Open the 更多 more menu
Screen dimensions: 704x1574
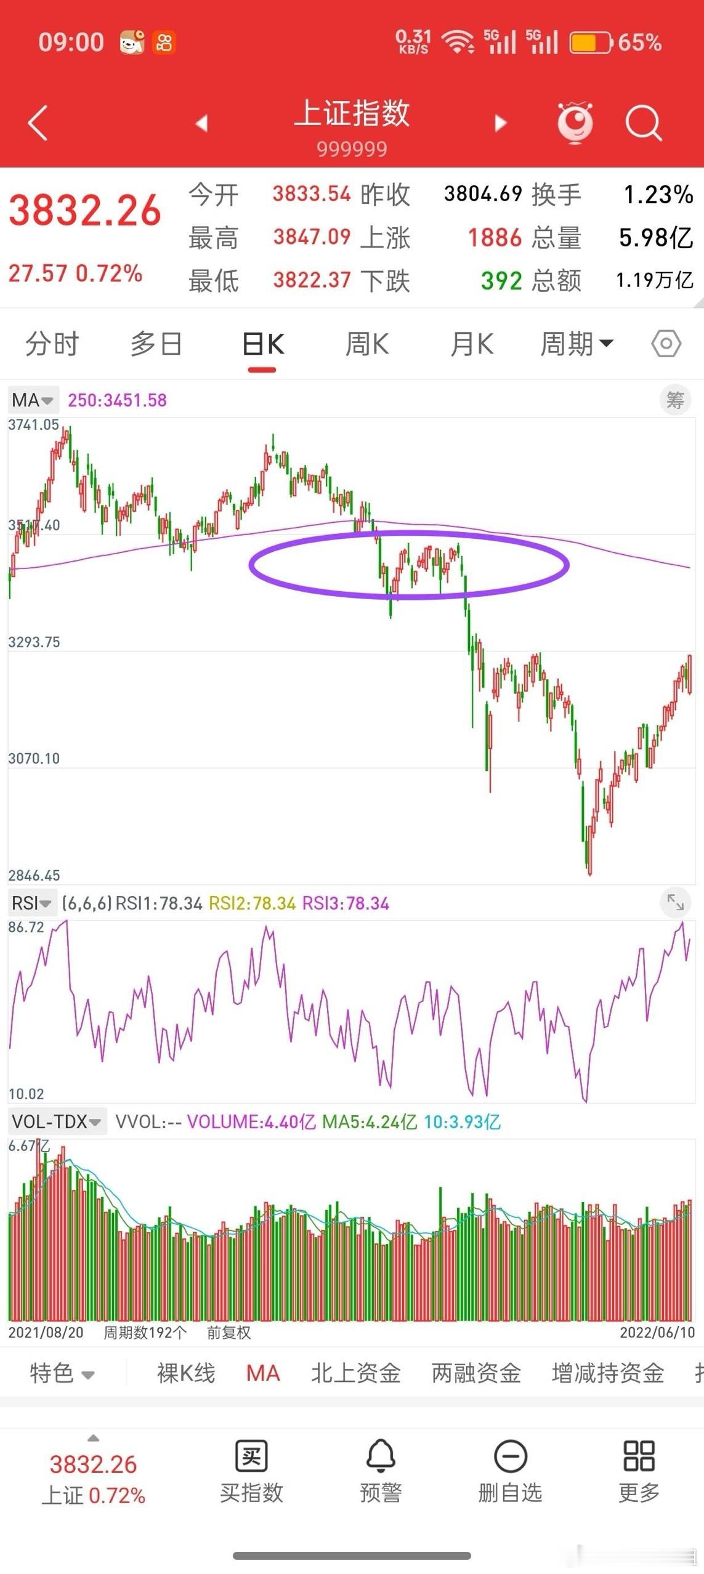(x=639, y=1471)
